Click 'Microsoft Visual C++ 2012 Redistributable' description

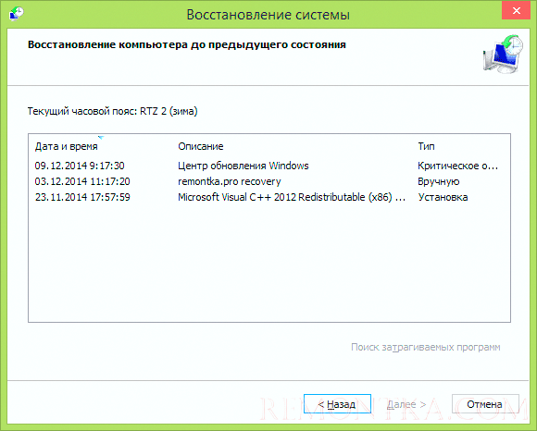(x=292, y=197)
